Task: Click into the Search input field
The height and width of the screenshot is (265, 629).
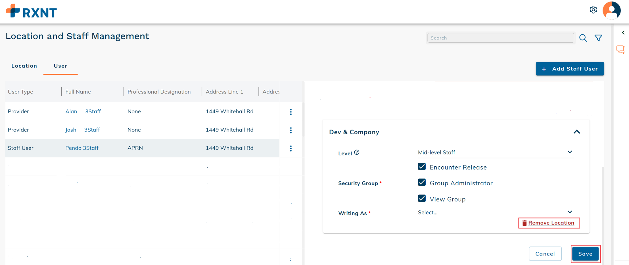Action: point(500,38)
